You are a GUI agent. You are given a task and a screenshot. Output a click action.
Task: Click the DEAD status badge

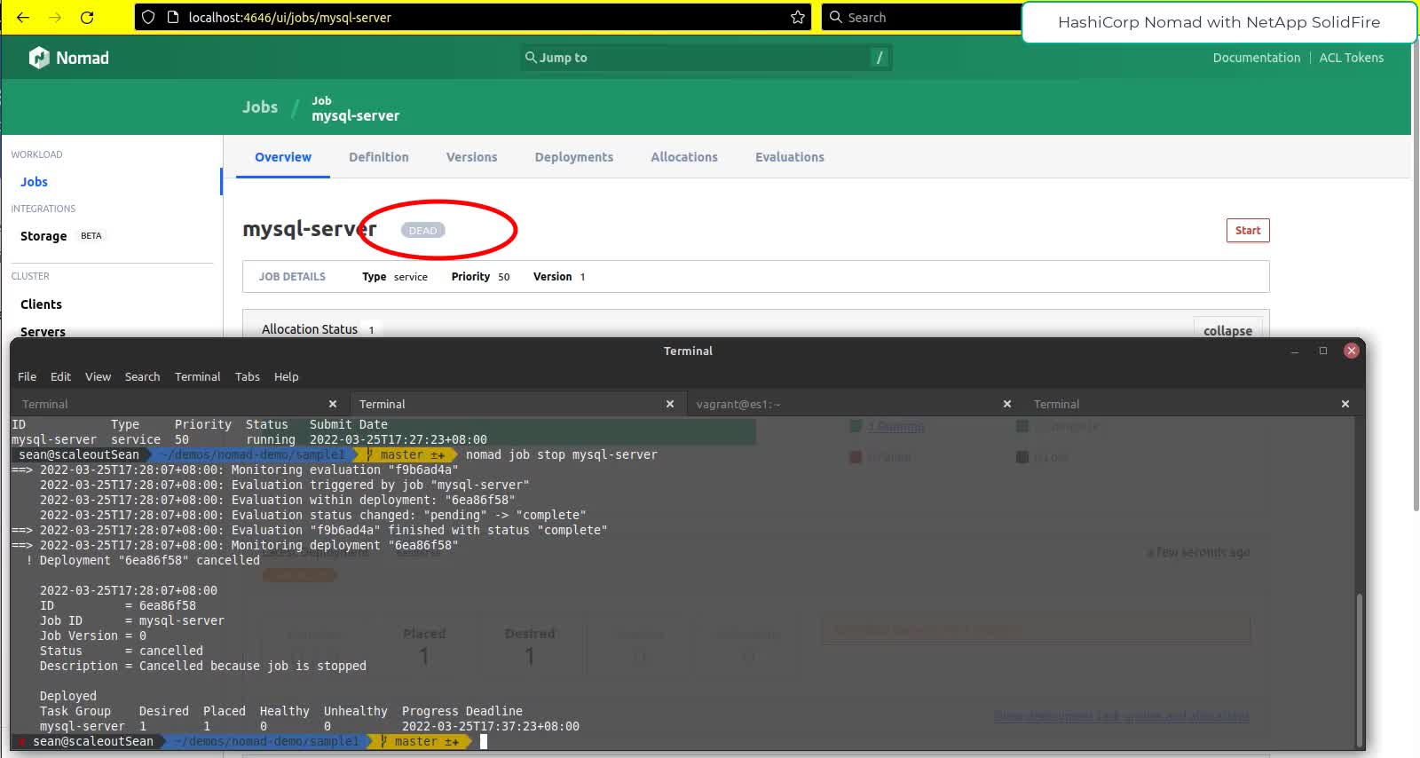click(422, 231)
